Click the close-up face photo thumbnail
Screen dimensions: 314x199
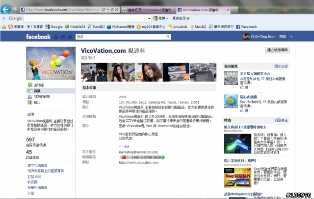coord(149,72)
